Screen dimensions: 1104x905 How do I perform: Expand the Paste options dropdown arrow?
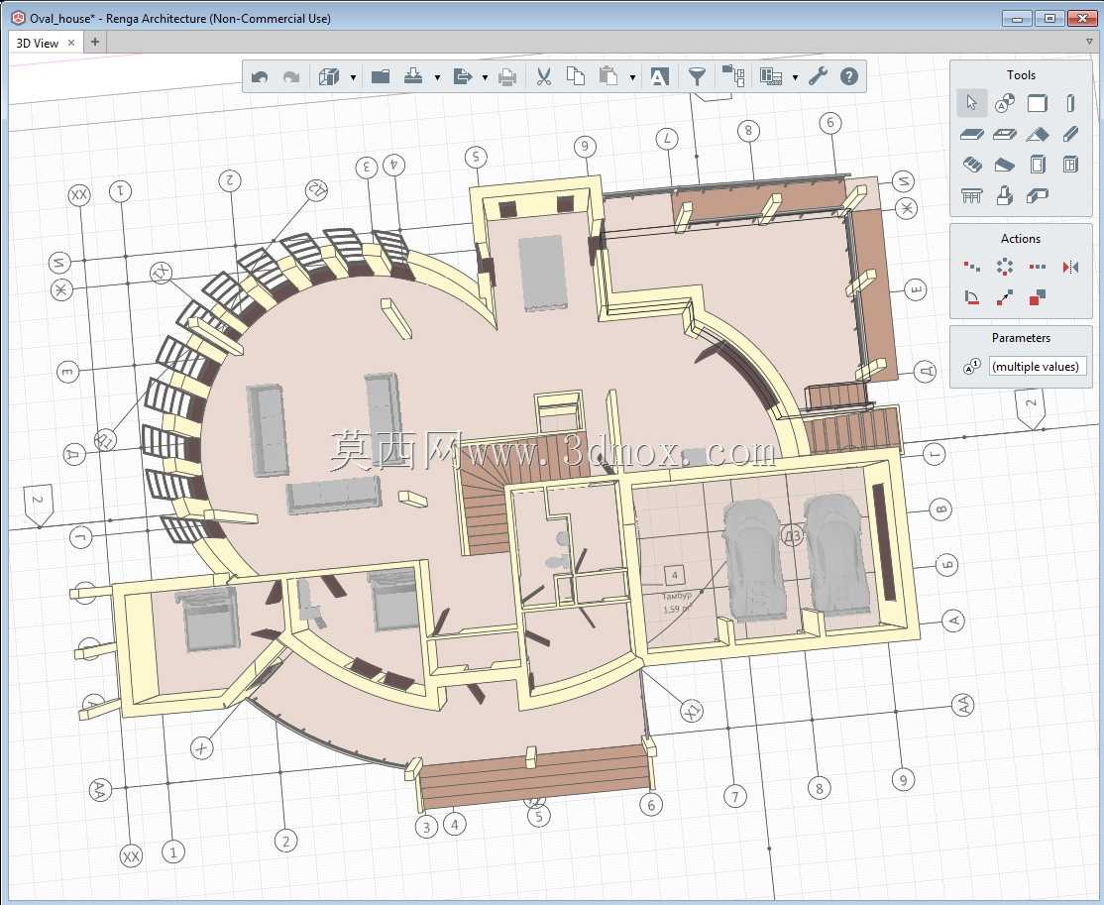pos(632,77)
